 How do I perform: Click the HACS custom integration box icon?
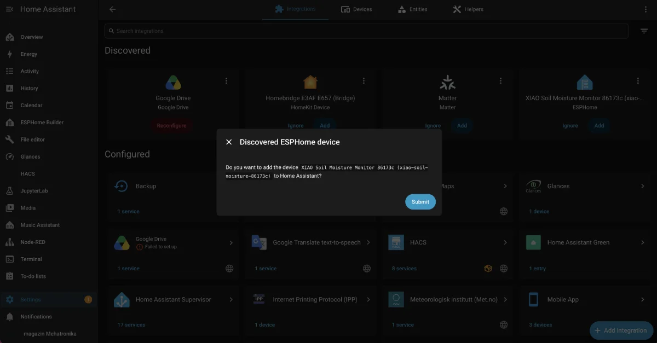pyautogui.click(x=488, y=269)
